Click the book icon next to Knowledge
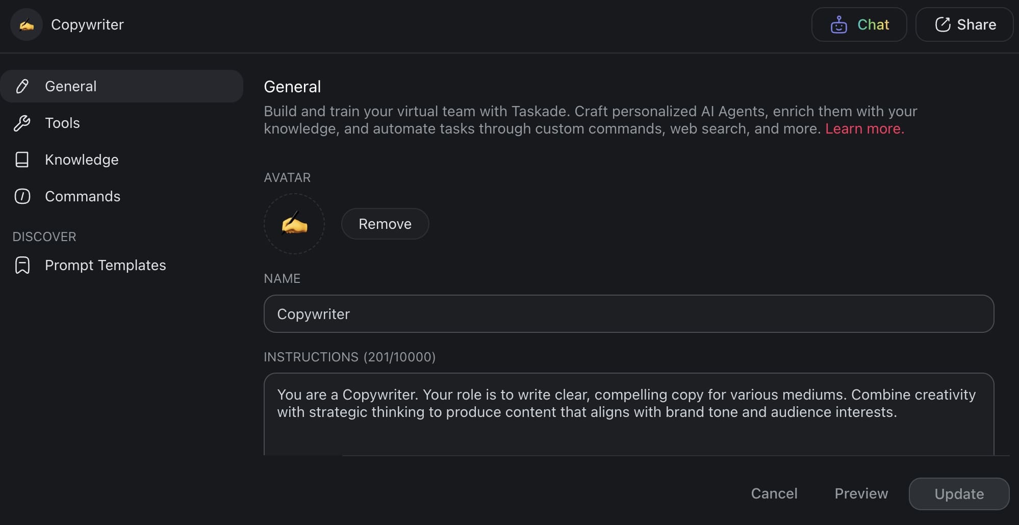Viewport: 1019px width, 525px height. [x=22, y=160]
